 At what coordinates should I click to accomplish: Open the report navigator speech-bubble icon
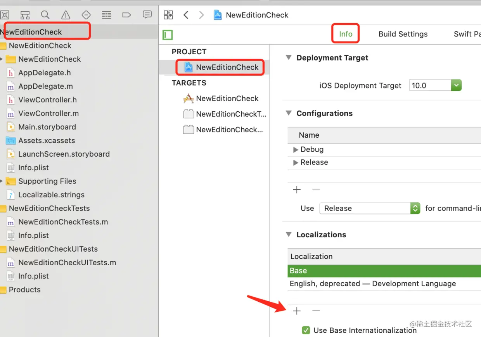click(147, 15)
